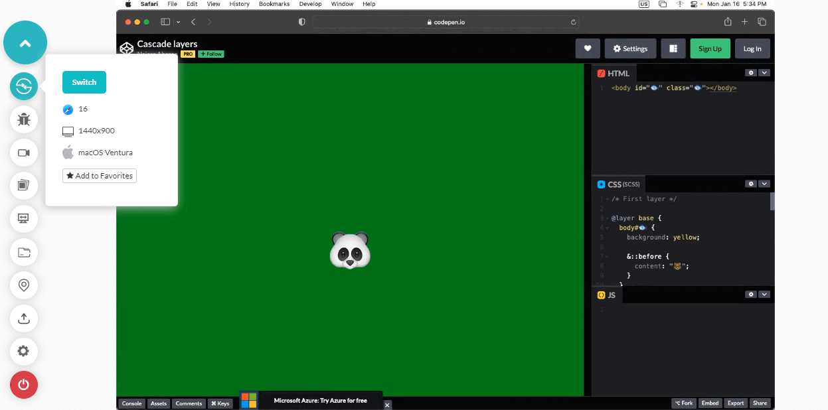Click the change resolution monitor icon
The width and height of the screenshot is (828, 410).
point(24,218)
